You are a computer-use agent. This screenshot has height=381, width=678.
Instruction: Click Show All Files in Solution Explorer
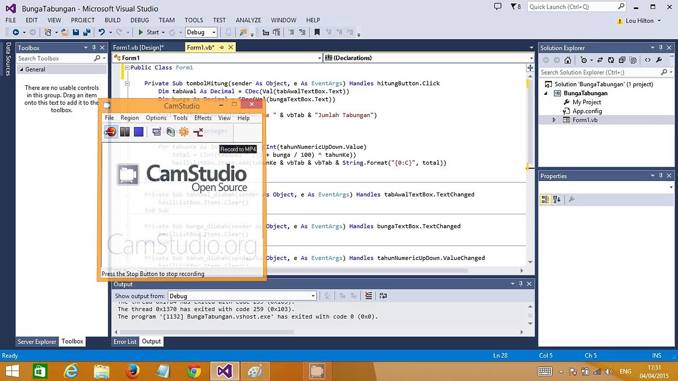634,60
